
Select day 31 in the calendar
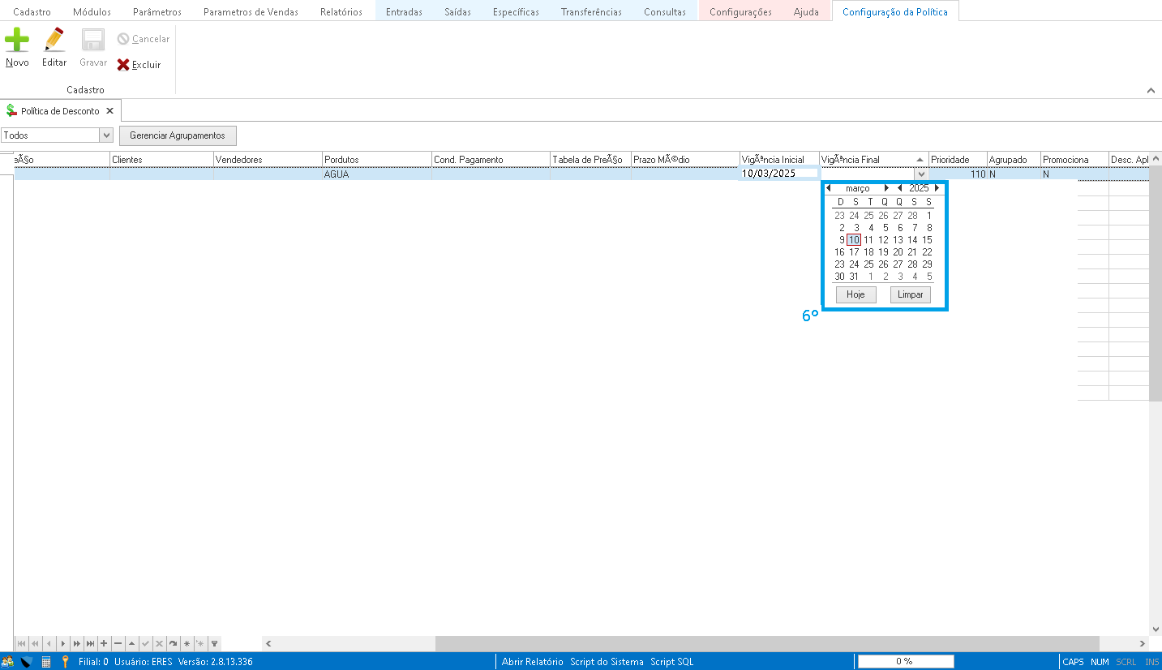pyautogui.click(x=854, y=277)
